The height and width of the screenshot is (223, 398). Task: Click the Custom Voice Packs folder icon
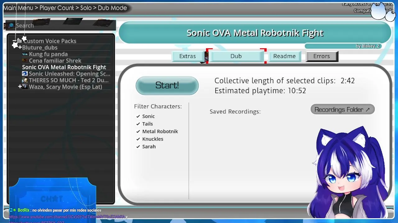(19, 41)
